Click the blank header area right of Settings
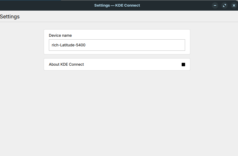 click(x=129, y=17)
